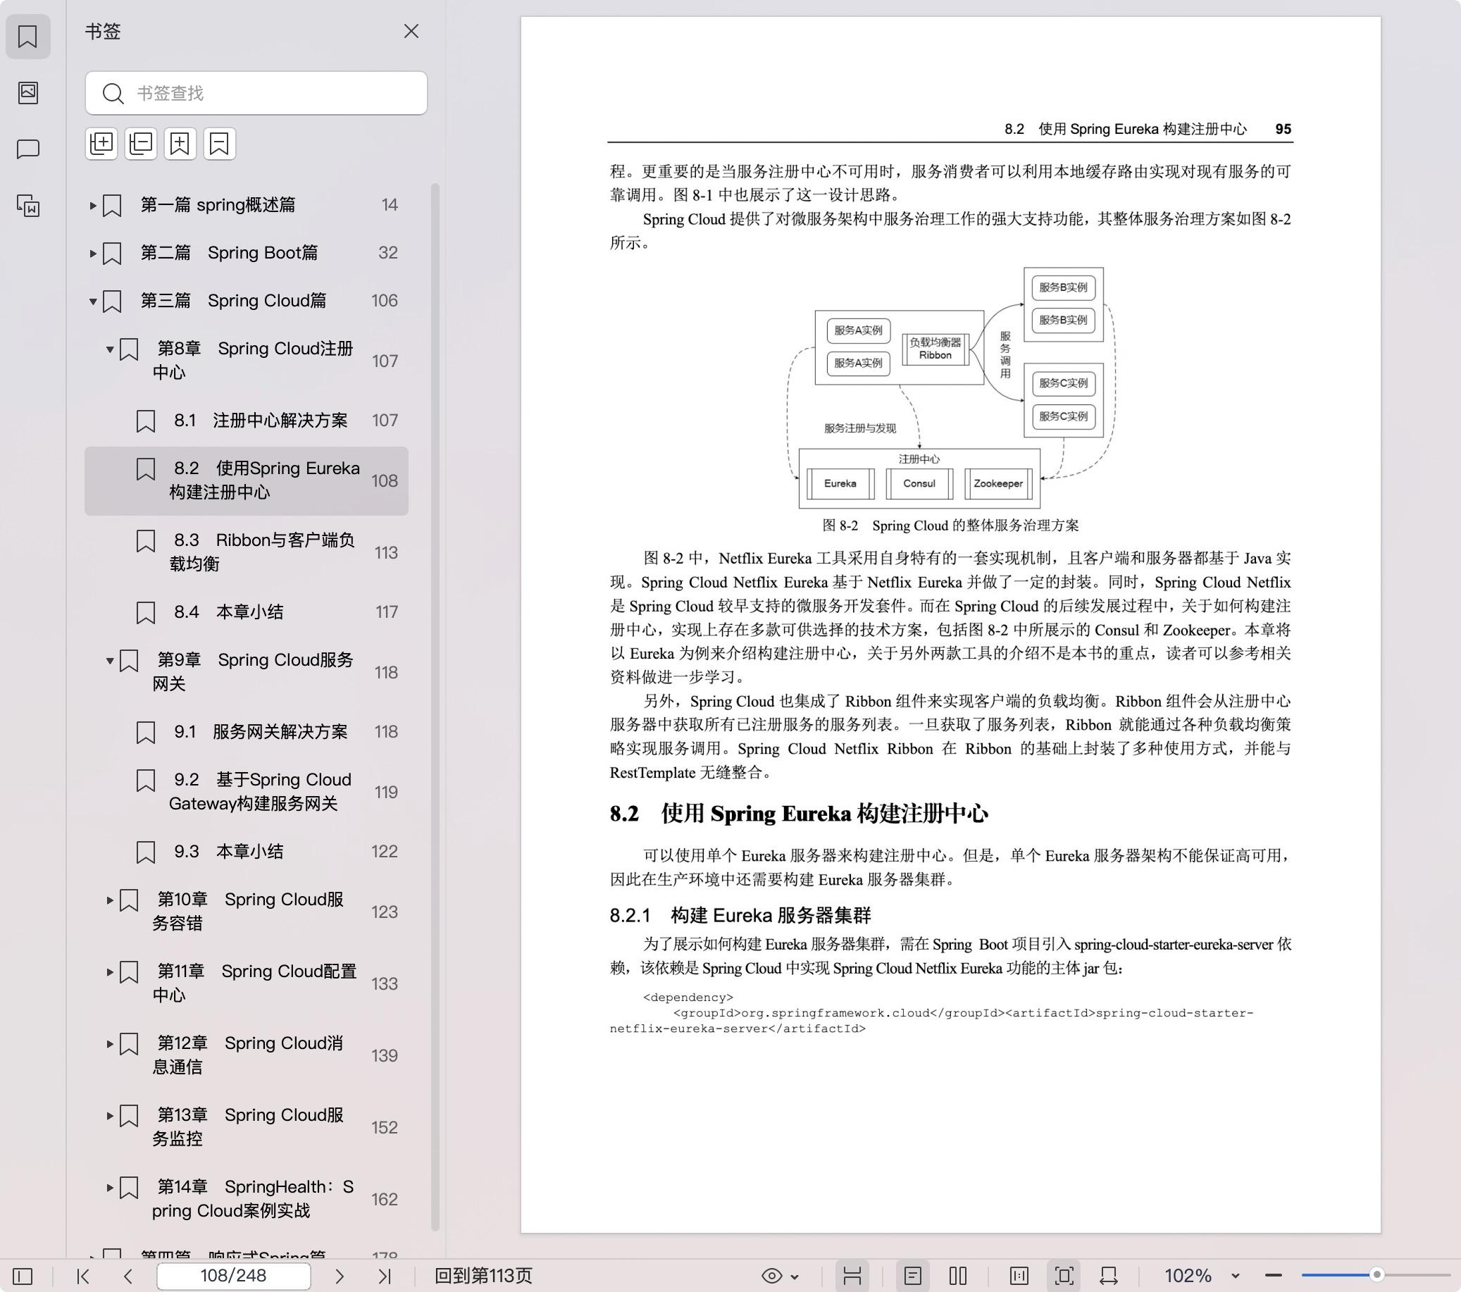Image resolution: width=1461 pixels, height=1292 pixels.
Task: Select single page view icon
Action: click(913, 1277)
